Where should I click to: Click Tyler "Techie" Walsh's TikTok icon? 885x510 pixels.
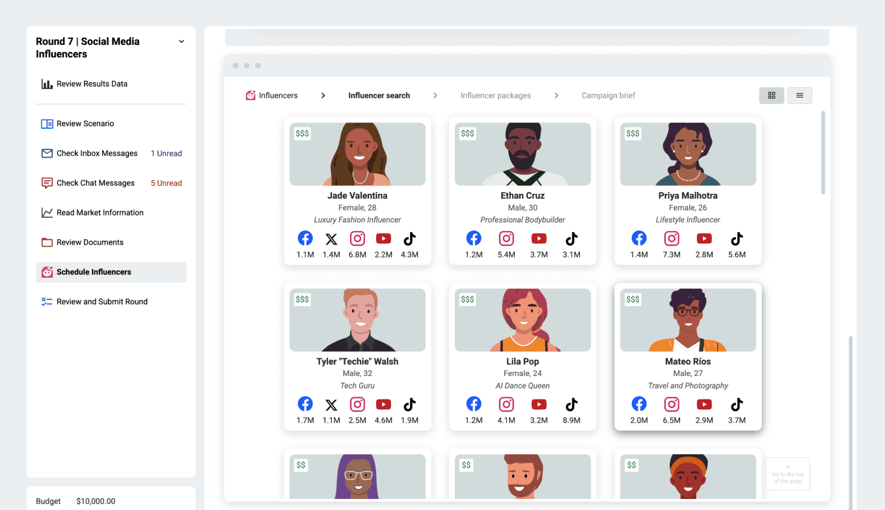[409, 404]
